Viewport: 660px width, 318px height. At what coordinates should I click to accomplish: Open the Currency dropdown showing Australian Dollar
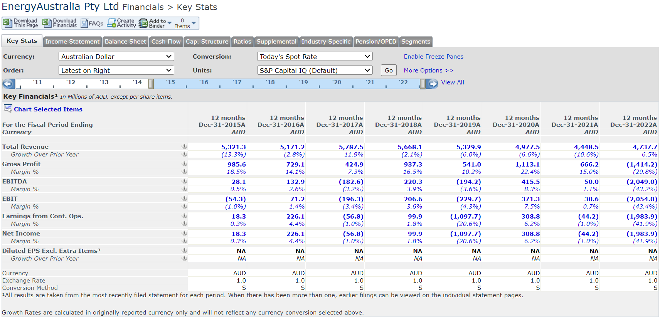[x=116, y=57]
